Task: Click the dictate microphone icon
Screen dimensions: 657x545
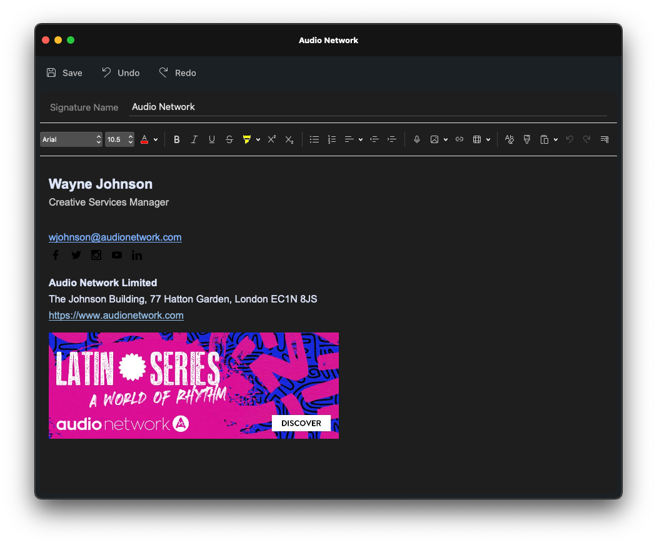Action: (417, 139)
